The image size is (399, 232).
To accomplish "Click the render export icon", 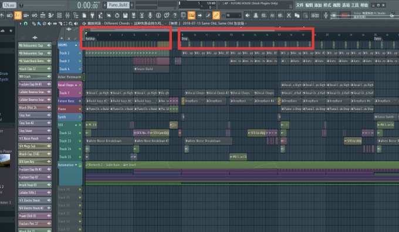I will [x=133, y=15].
